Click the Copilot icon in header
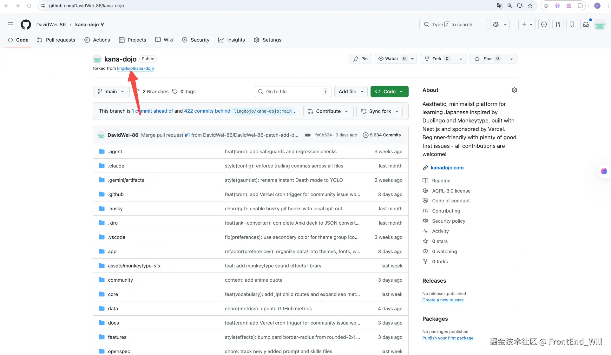Image resolution: width=611 pixels, height=355 pixels. click(x=496, y=24)
